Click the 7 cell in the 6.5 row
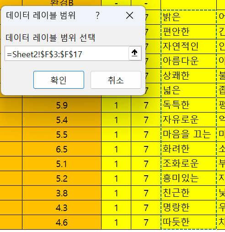 (x=146, y=149)
